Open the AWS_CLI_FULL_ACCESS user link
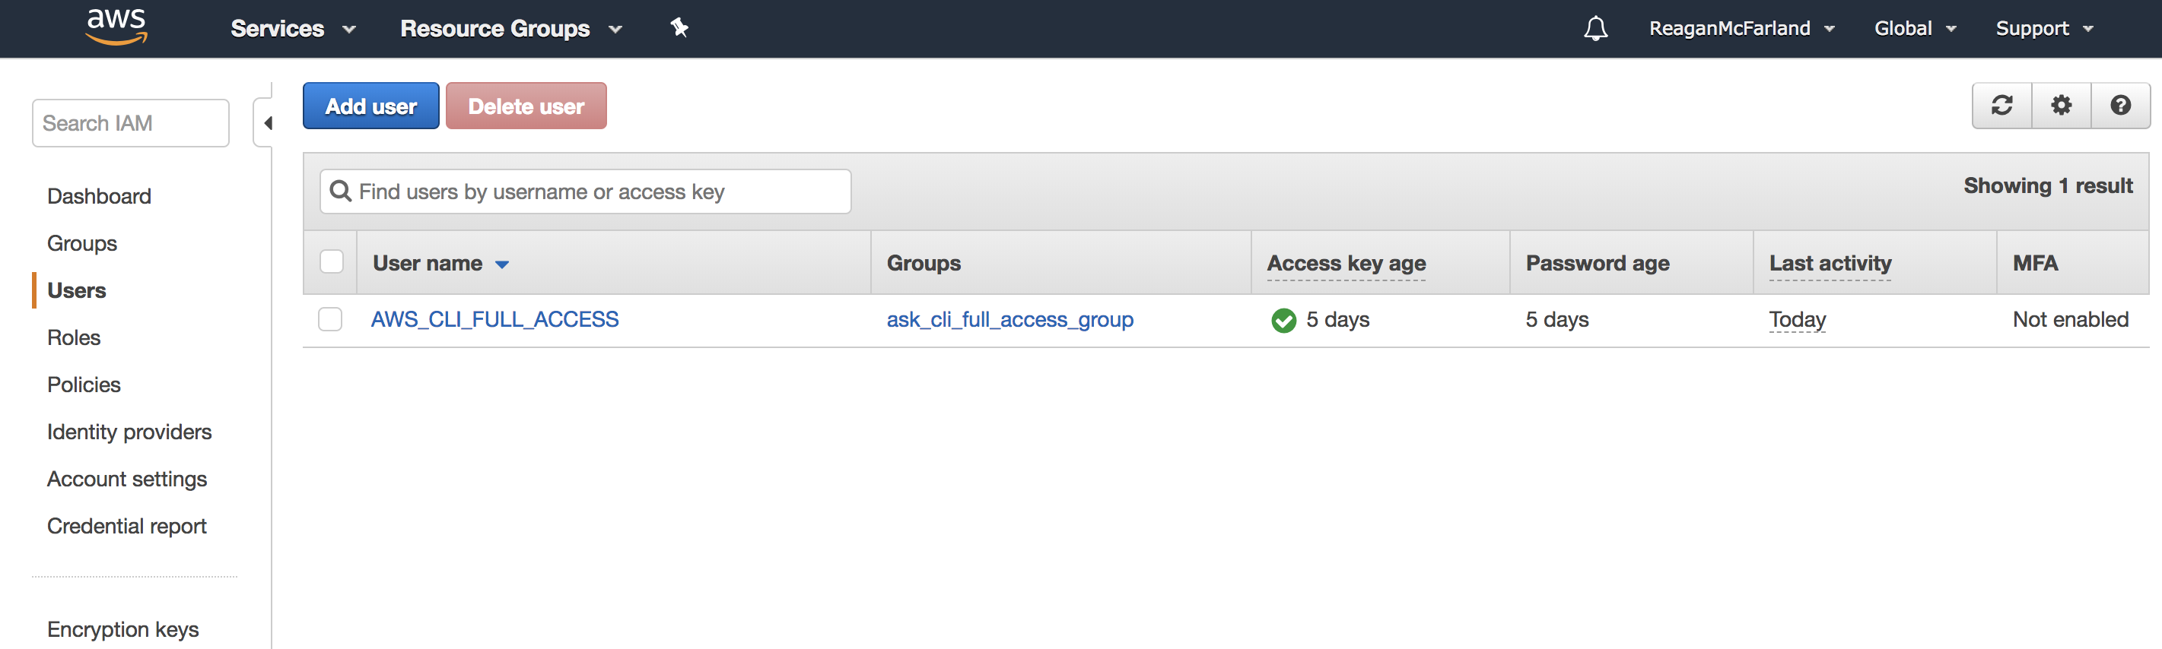The image size is (2162, 649). click(494, 319)
